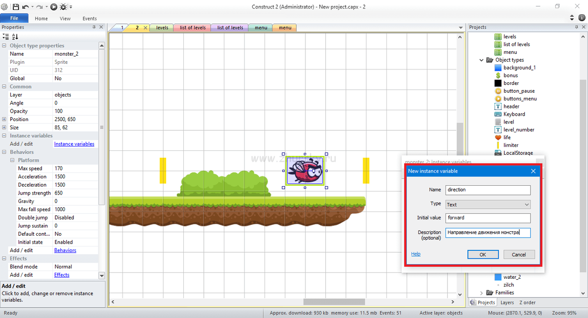Click the Save project icon
This screenshot has width=588, height=318.
click(x=16, y=7)
